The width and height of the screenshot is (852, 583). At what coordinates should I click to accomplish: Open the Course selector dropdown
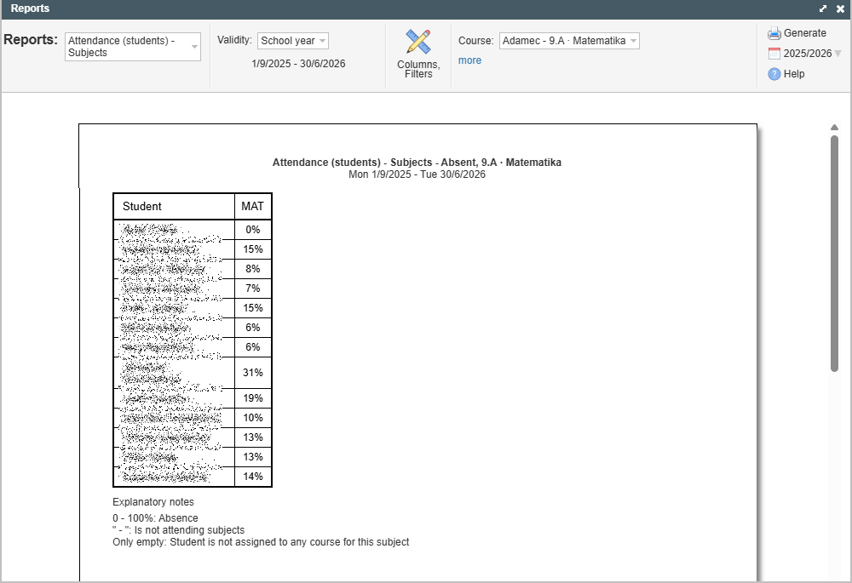tap(568, 41)
